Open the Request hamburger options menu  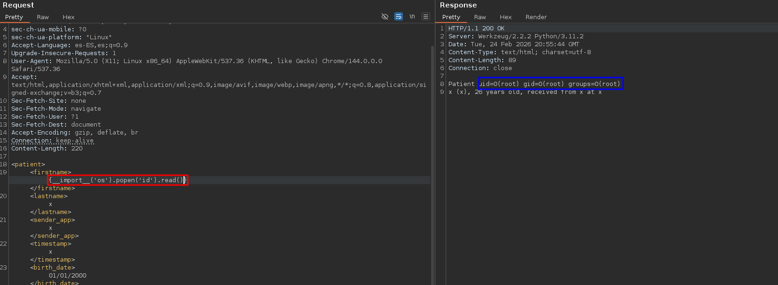tap(426, 17)
